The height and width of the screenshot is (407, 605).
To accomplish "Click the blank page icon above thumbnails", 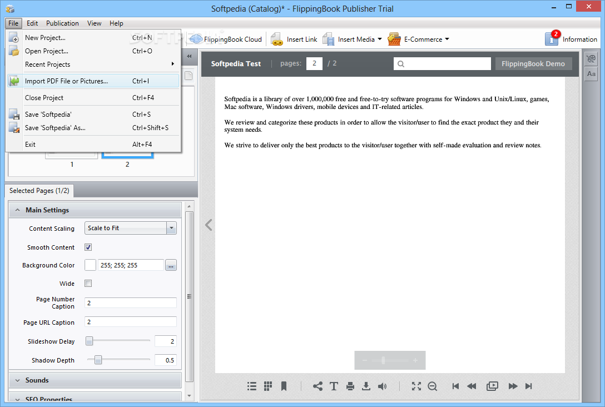I will tap(189, 76).
